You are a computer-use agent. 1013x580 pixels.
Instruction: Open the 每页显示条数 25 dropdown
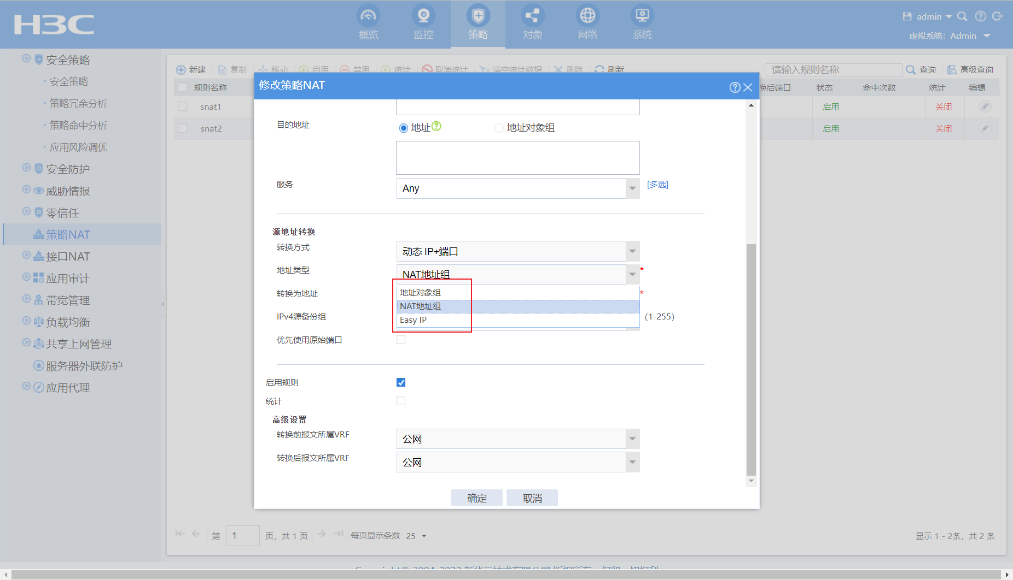416,536
